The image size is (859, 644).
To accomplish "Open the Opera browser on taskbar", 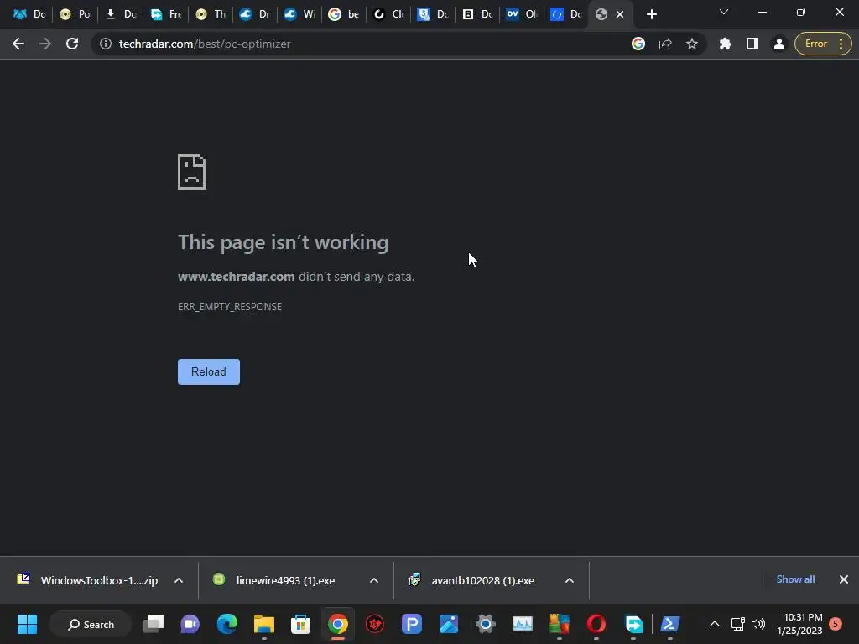I will (x=596, y=624).
